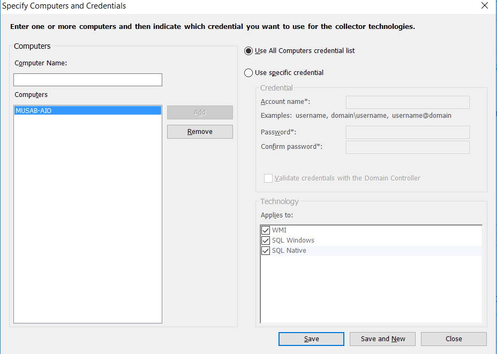
Task: Click empty area of Computers list box
Action: pyautogui.click(x=88, y=225)
